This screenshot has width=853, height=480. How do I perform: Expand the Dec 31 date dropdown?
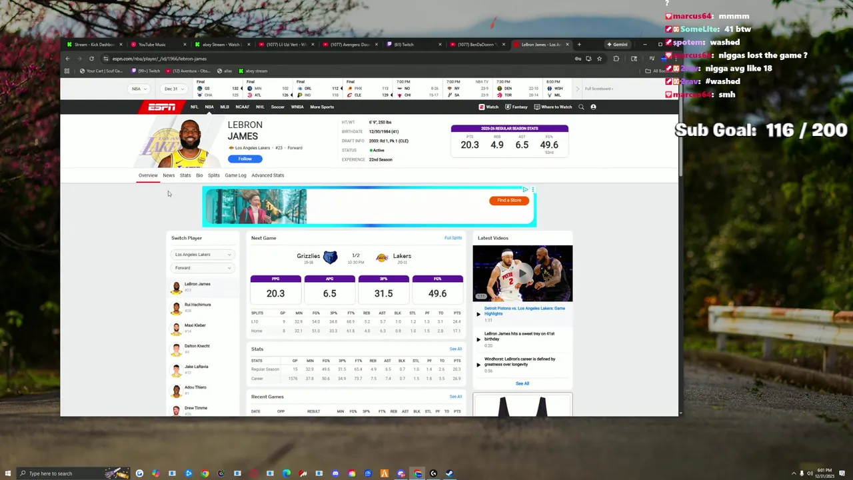click(173, 89)
